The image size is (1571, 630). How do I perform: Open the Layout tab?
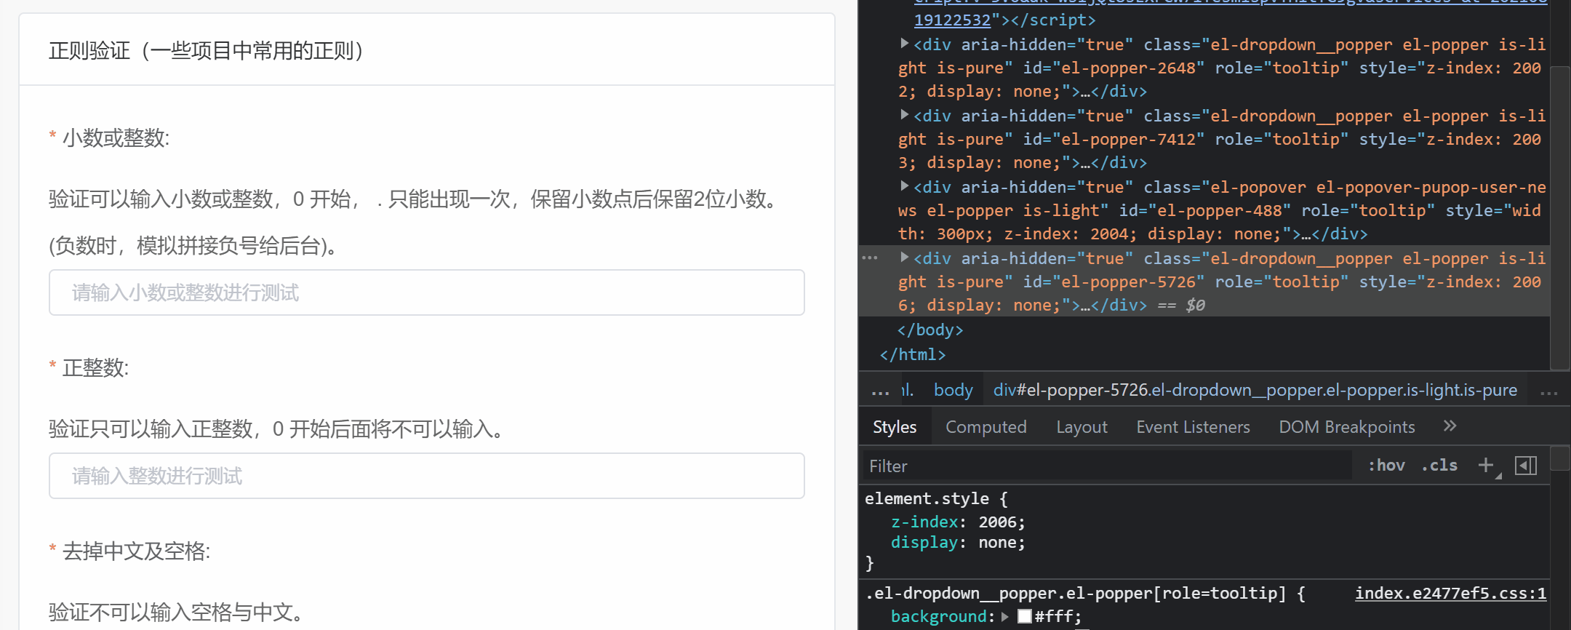[1082, 427]
